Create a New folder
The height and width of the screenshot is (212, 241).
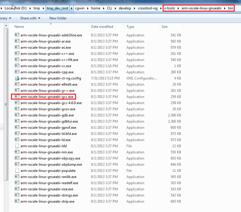pyautogui.click(x=58, y=18)
